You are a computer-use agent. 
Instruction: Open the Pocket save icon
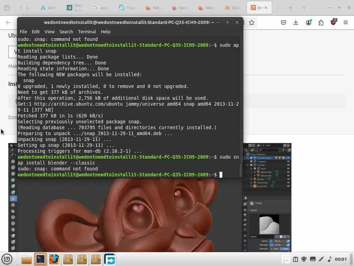pyautogui.click(x=283, y=23)
